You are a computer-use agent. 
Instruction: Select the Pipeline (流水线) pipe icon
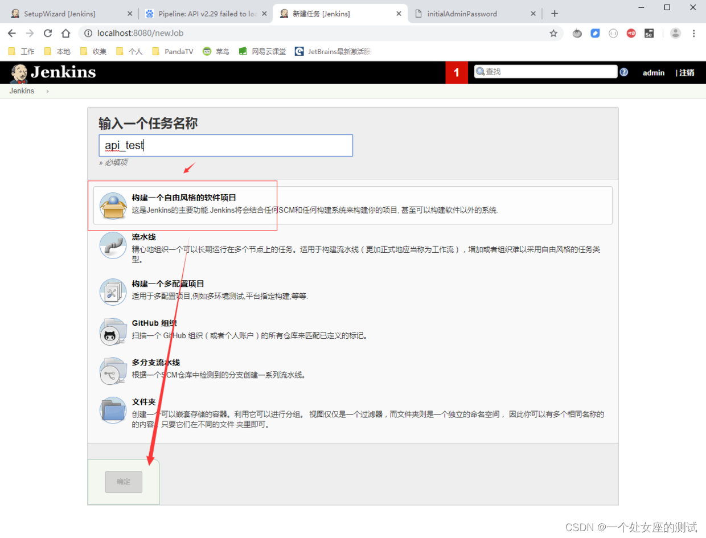(113, 245)
